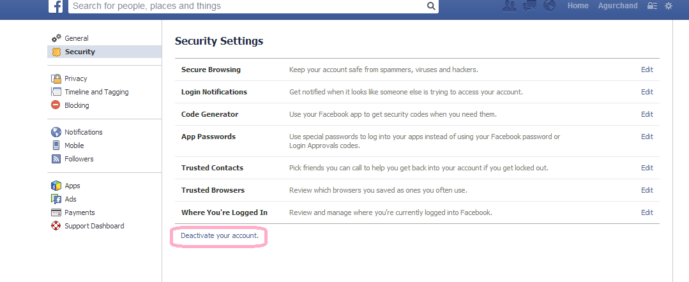Screen dimensions: 689x282
Task: Click the Facebook search input field
Action: tap(246, 6)
